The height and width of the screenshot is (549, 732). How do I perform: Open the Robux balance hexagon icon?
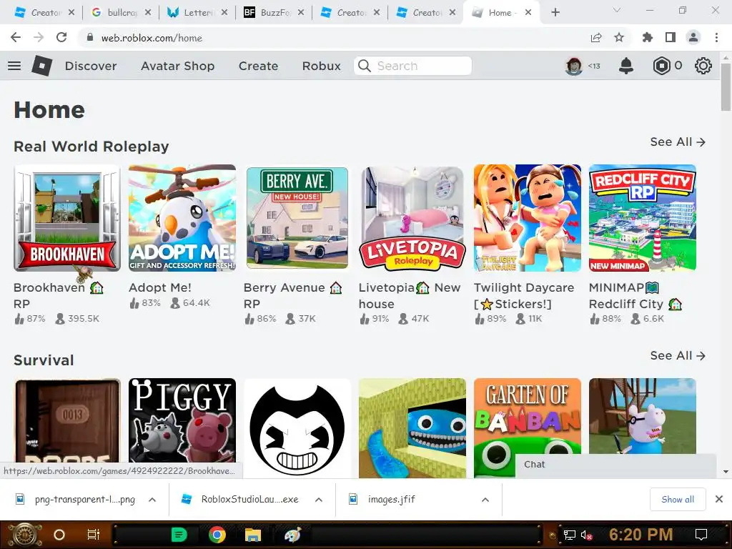pyautogui.click(x=661, y=66)
